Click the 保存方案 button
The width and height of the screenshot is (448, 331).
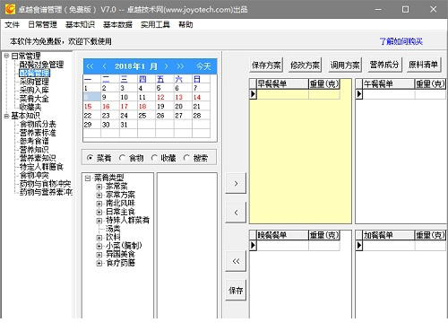tap(266, 65)
